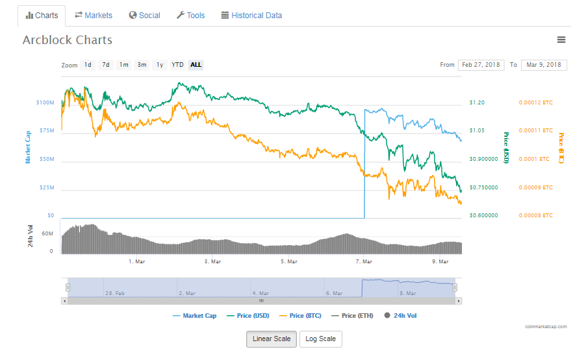
Task: Click the 1. Mar x-axis label
Action: coord(136,262)
